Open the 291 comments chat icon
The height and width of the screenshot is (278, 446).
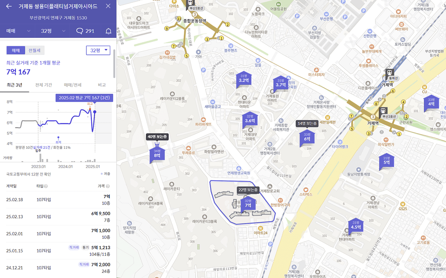[80, 31]
